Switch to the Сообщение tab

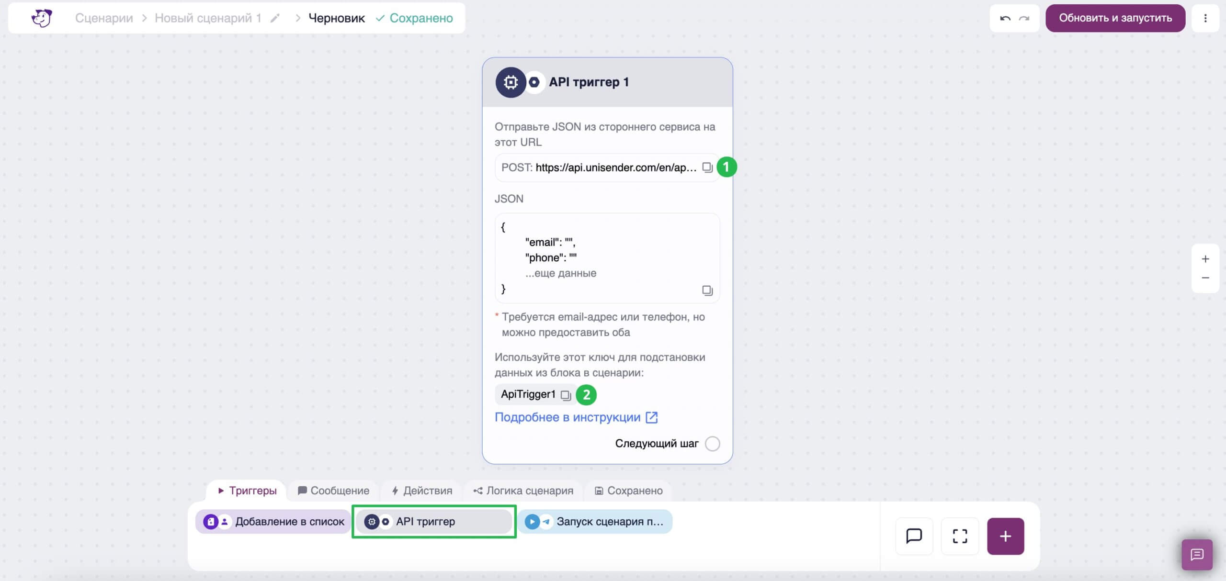[333, 491]
